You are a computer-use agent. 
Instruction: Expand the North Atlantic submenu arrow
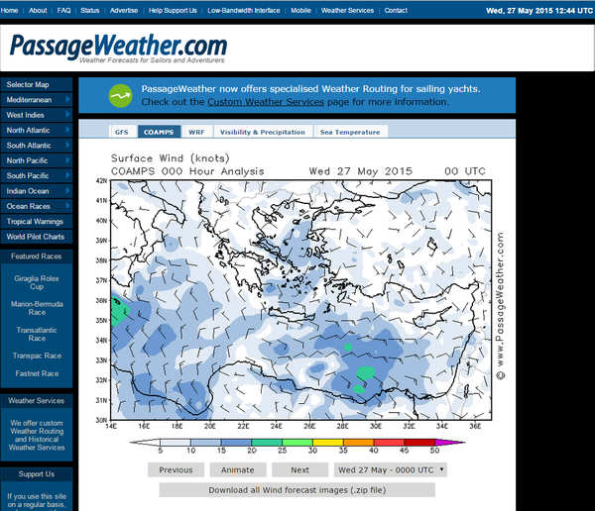(67, 130)
